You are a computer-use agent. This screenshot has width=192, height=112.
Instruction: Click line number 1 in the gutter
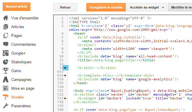pyautogui.click(x=62, y=18)
